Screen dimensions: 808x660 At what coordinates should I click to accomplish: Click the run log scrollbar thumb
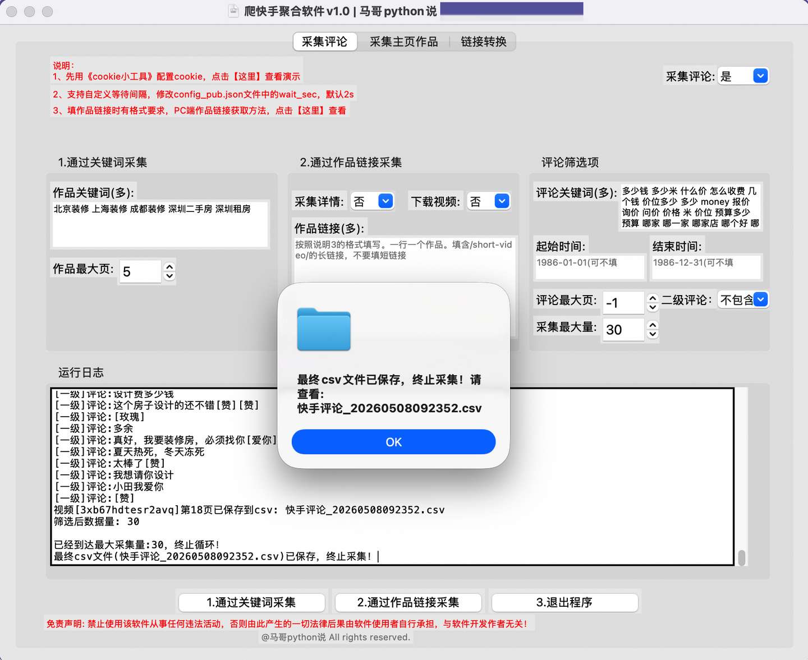pos(742,557)
